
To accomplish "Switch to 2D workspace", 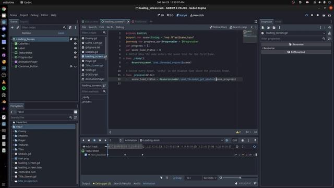I will (x=161, y=15).
